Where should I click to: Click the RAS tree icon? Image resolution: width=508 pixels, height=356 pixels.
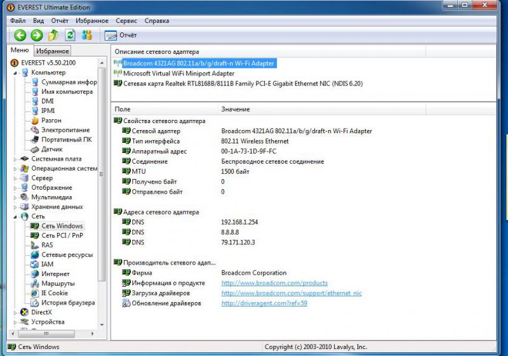click(35, 246)
